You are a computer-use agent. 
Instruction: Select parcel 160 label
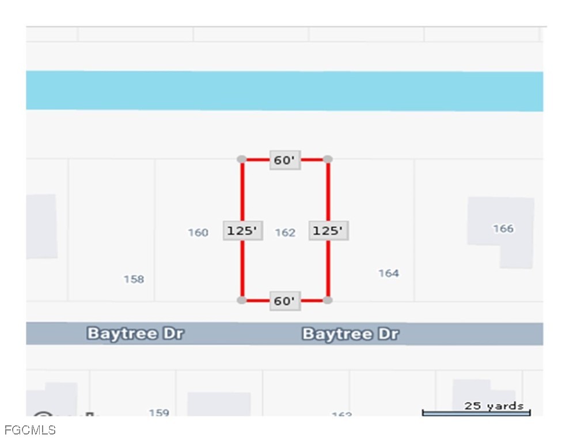click(198, 233)
